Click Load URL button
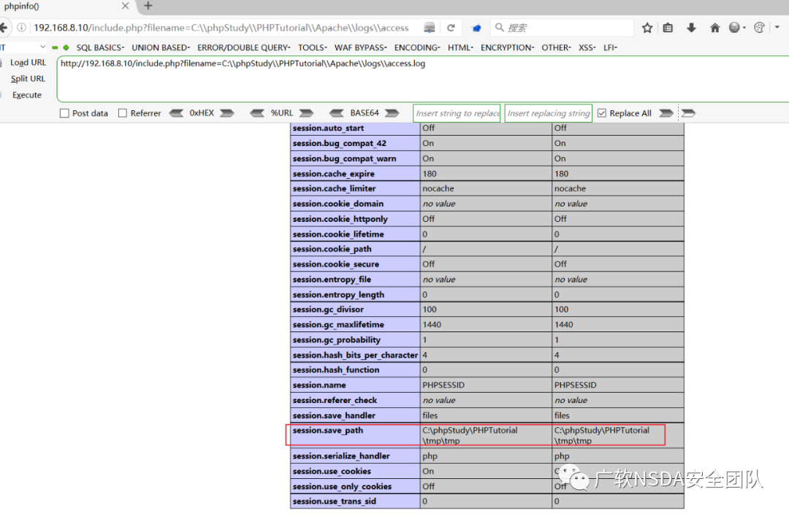The width and height of the screenshot is (789, 514). 28,62
